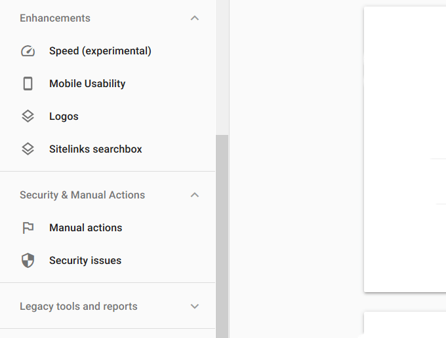Click the Security & Manual Actions header text
446x338 pixels.
click(82, 195)
